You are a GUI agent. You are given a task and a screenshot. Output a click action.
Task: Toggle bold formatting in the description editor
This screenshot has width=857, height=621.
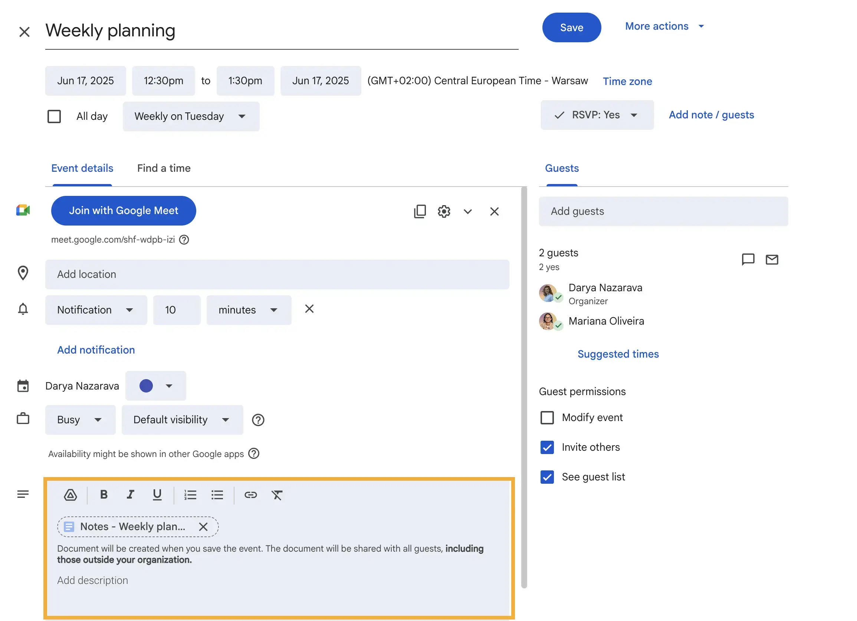point(104,495)
